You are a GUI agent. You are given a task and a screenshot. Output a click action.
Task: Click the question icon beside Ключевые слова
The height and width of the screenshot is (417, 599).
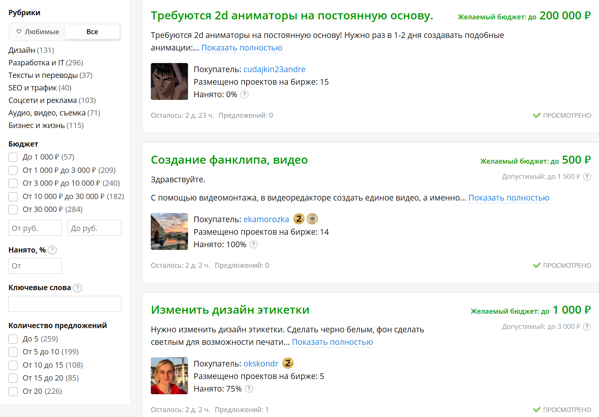77,288
